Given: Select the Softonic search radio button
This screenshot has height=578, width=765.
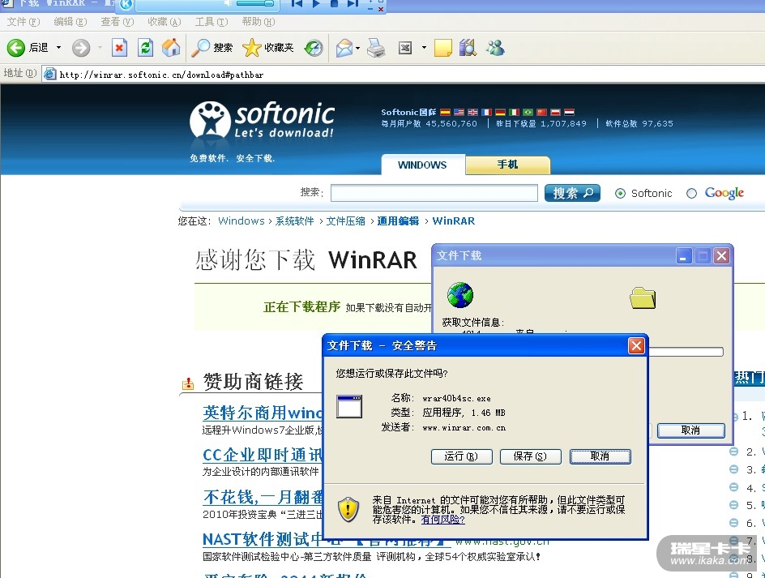Looking at the screenshot, I should click(620, 194).
